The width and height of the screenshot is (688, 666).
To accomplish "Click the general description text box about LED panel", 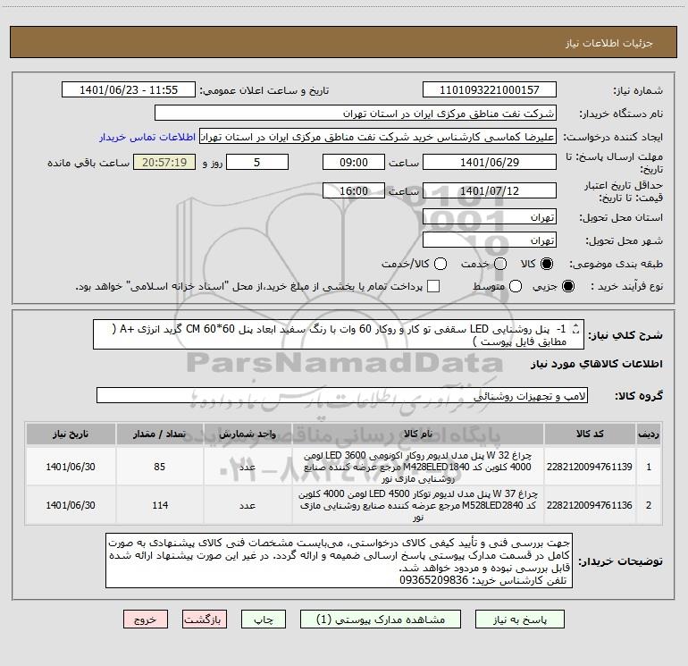I will point(339,334).
